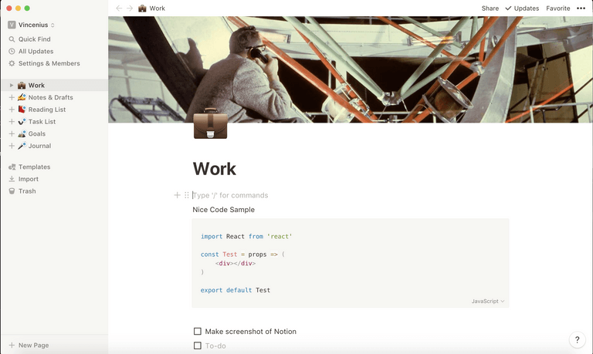
Task: Open Settings & Members gear icon
Action: click(12, 63)
